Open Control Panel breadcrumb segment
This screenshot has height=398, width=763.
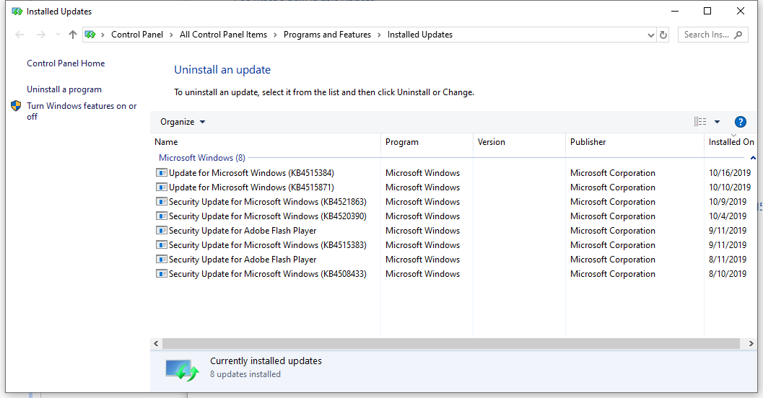click(x=136, y=35)
